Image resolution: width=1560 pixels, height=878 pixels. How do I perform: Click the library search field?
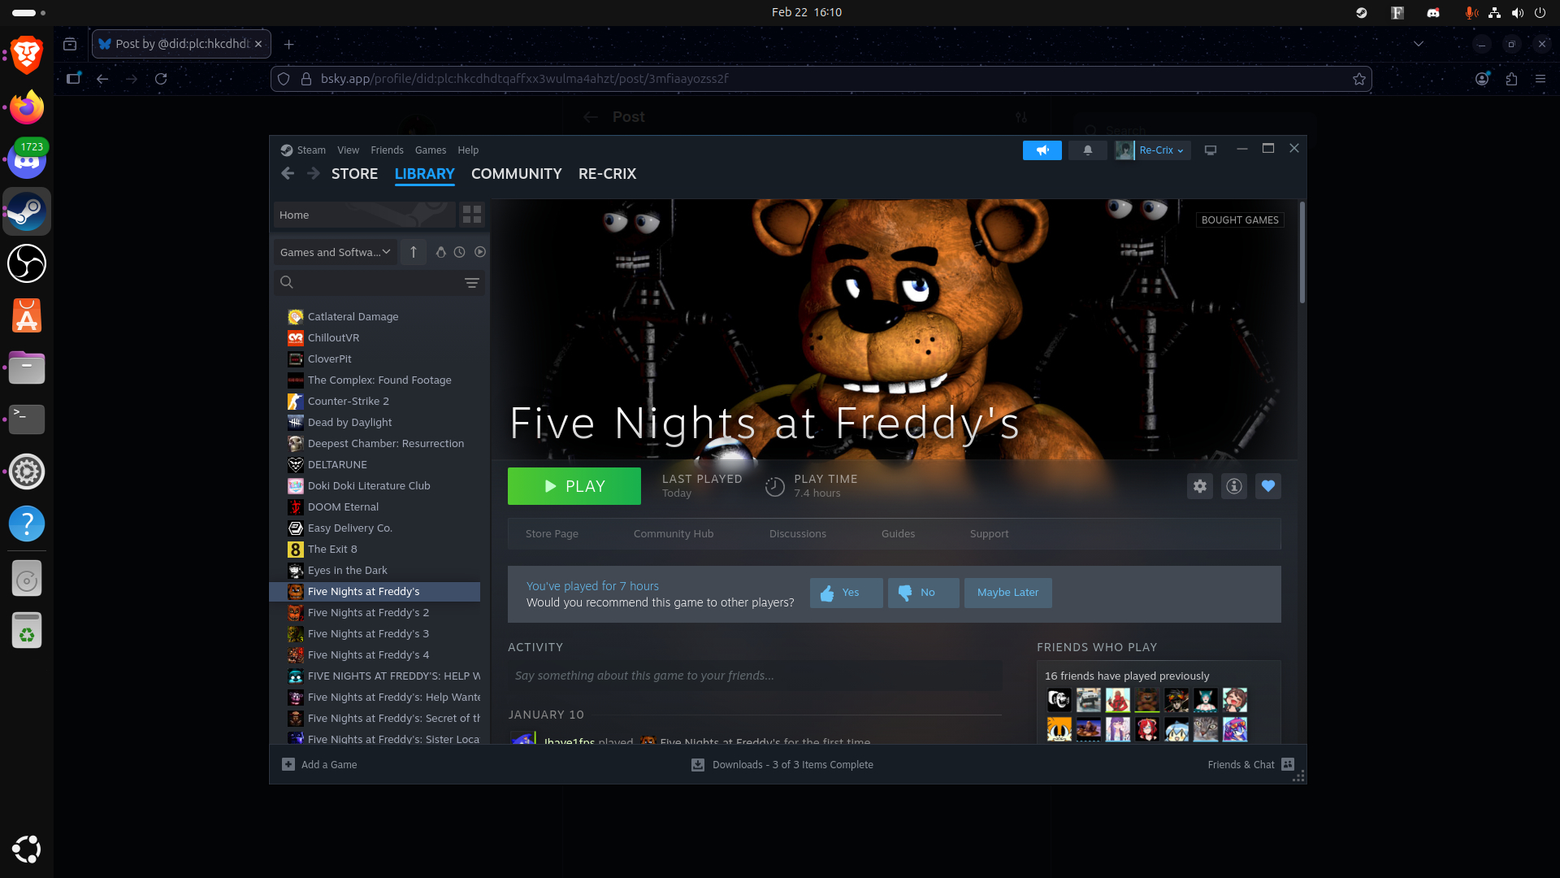[x=374, y=282]
